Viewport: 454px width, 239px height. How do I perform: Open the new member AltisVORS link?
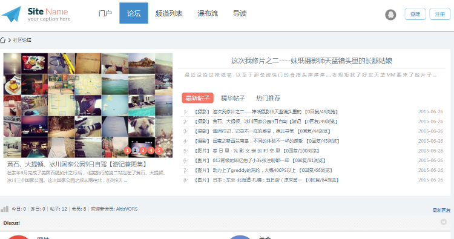[127, 209]
